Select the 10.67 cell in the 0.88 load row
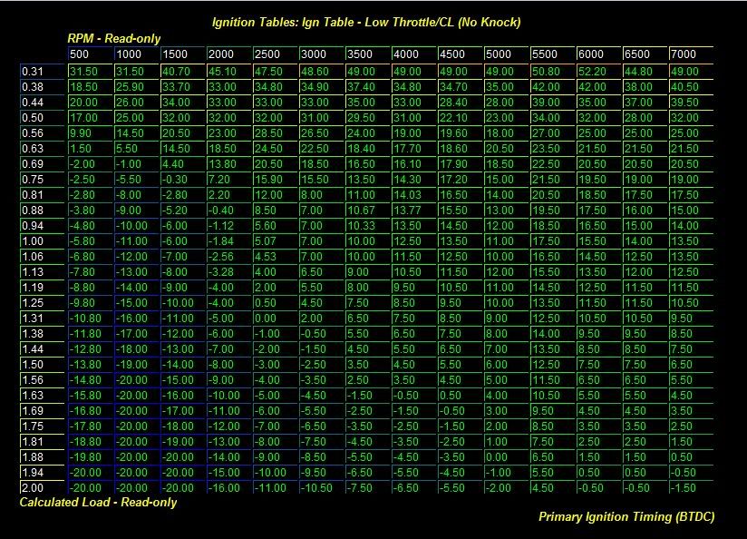This screenshot has width=747, height=539. pyautogui.click(x=367, y=210)
